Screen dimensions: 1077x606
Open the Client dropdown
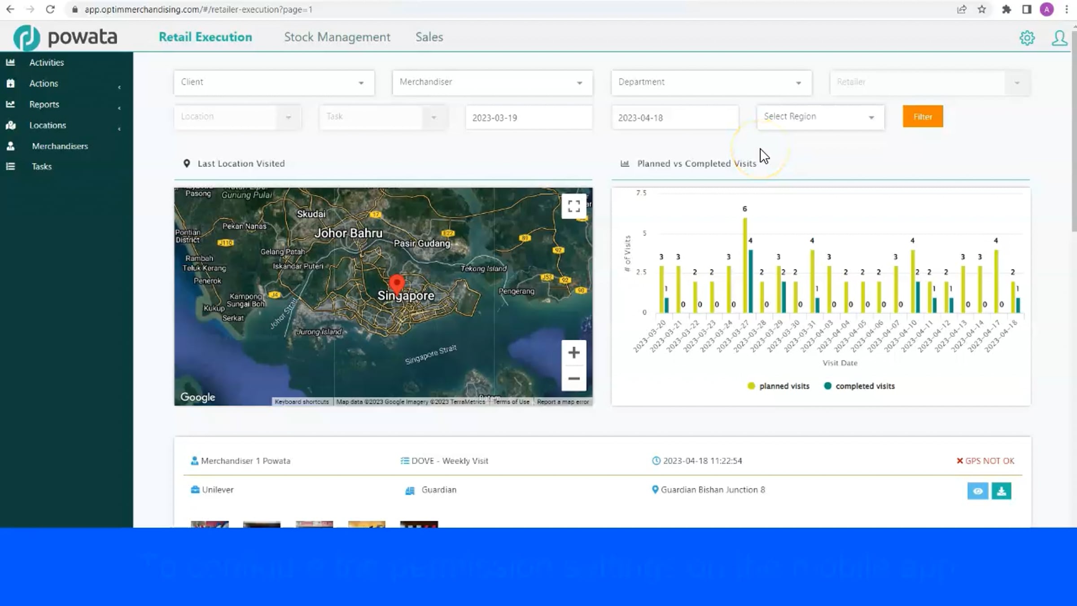pyautogui.click(x=274, y=83)
